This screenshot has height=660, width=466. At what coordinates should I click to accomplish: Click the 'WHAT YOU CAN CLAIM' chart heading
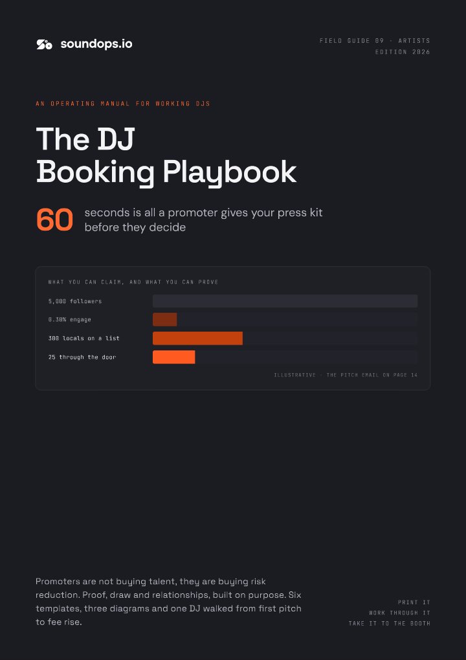coord(133,282)
